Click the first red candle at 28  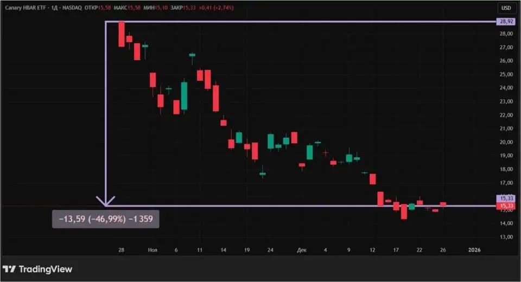(x=122, y=34)
